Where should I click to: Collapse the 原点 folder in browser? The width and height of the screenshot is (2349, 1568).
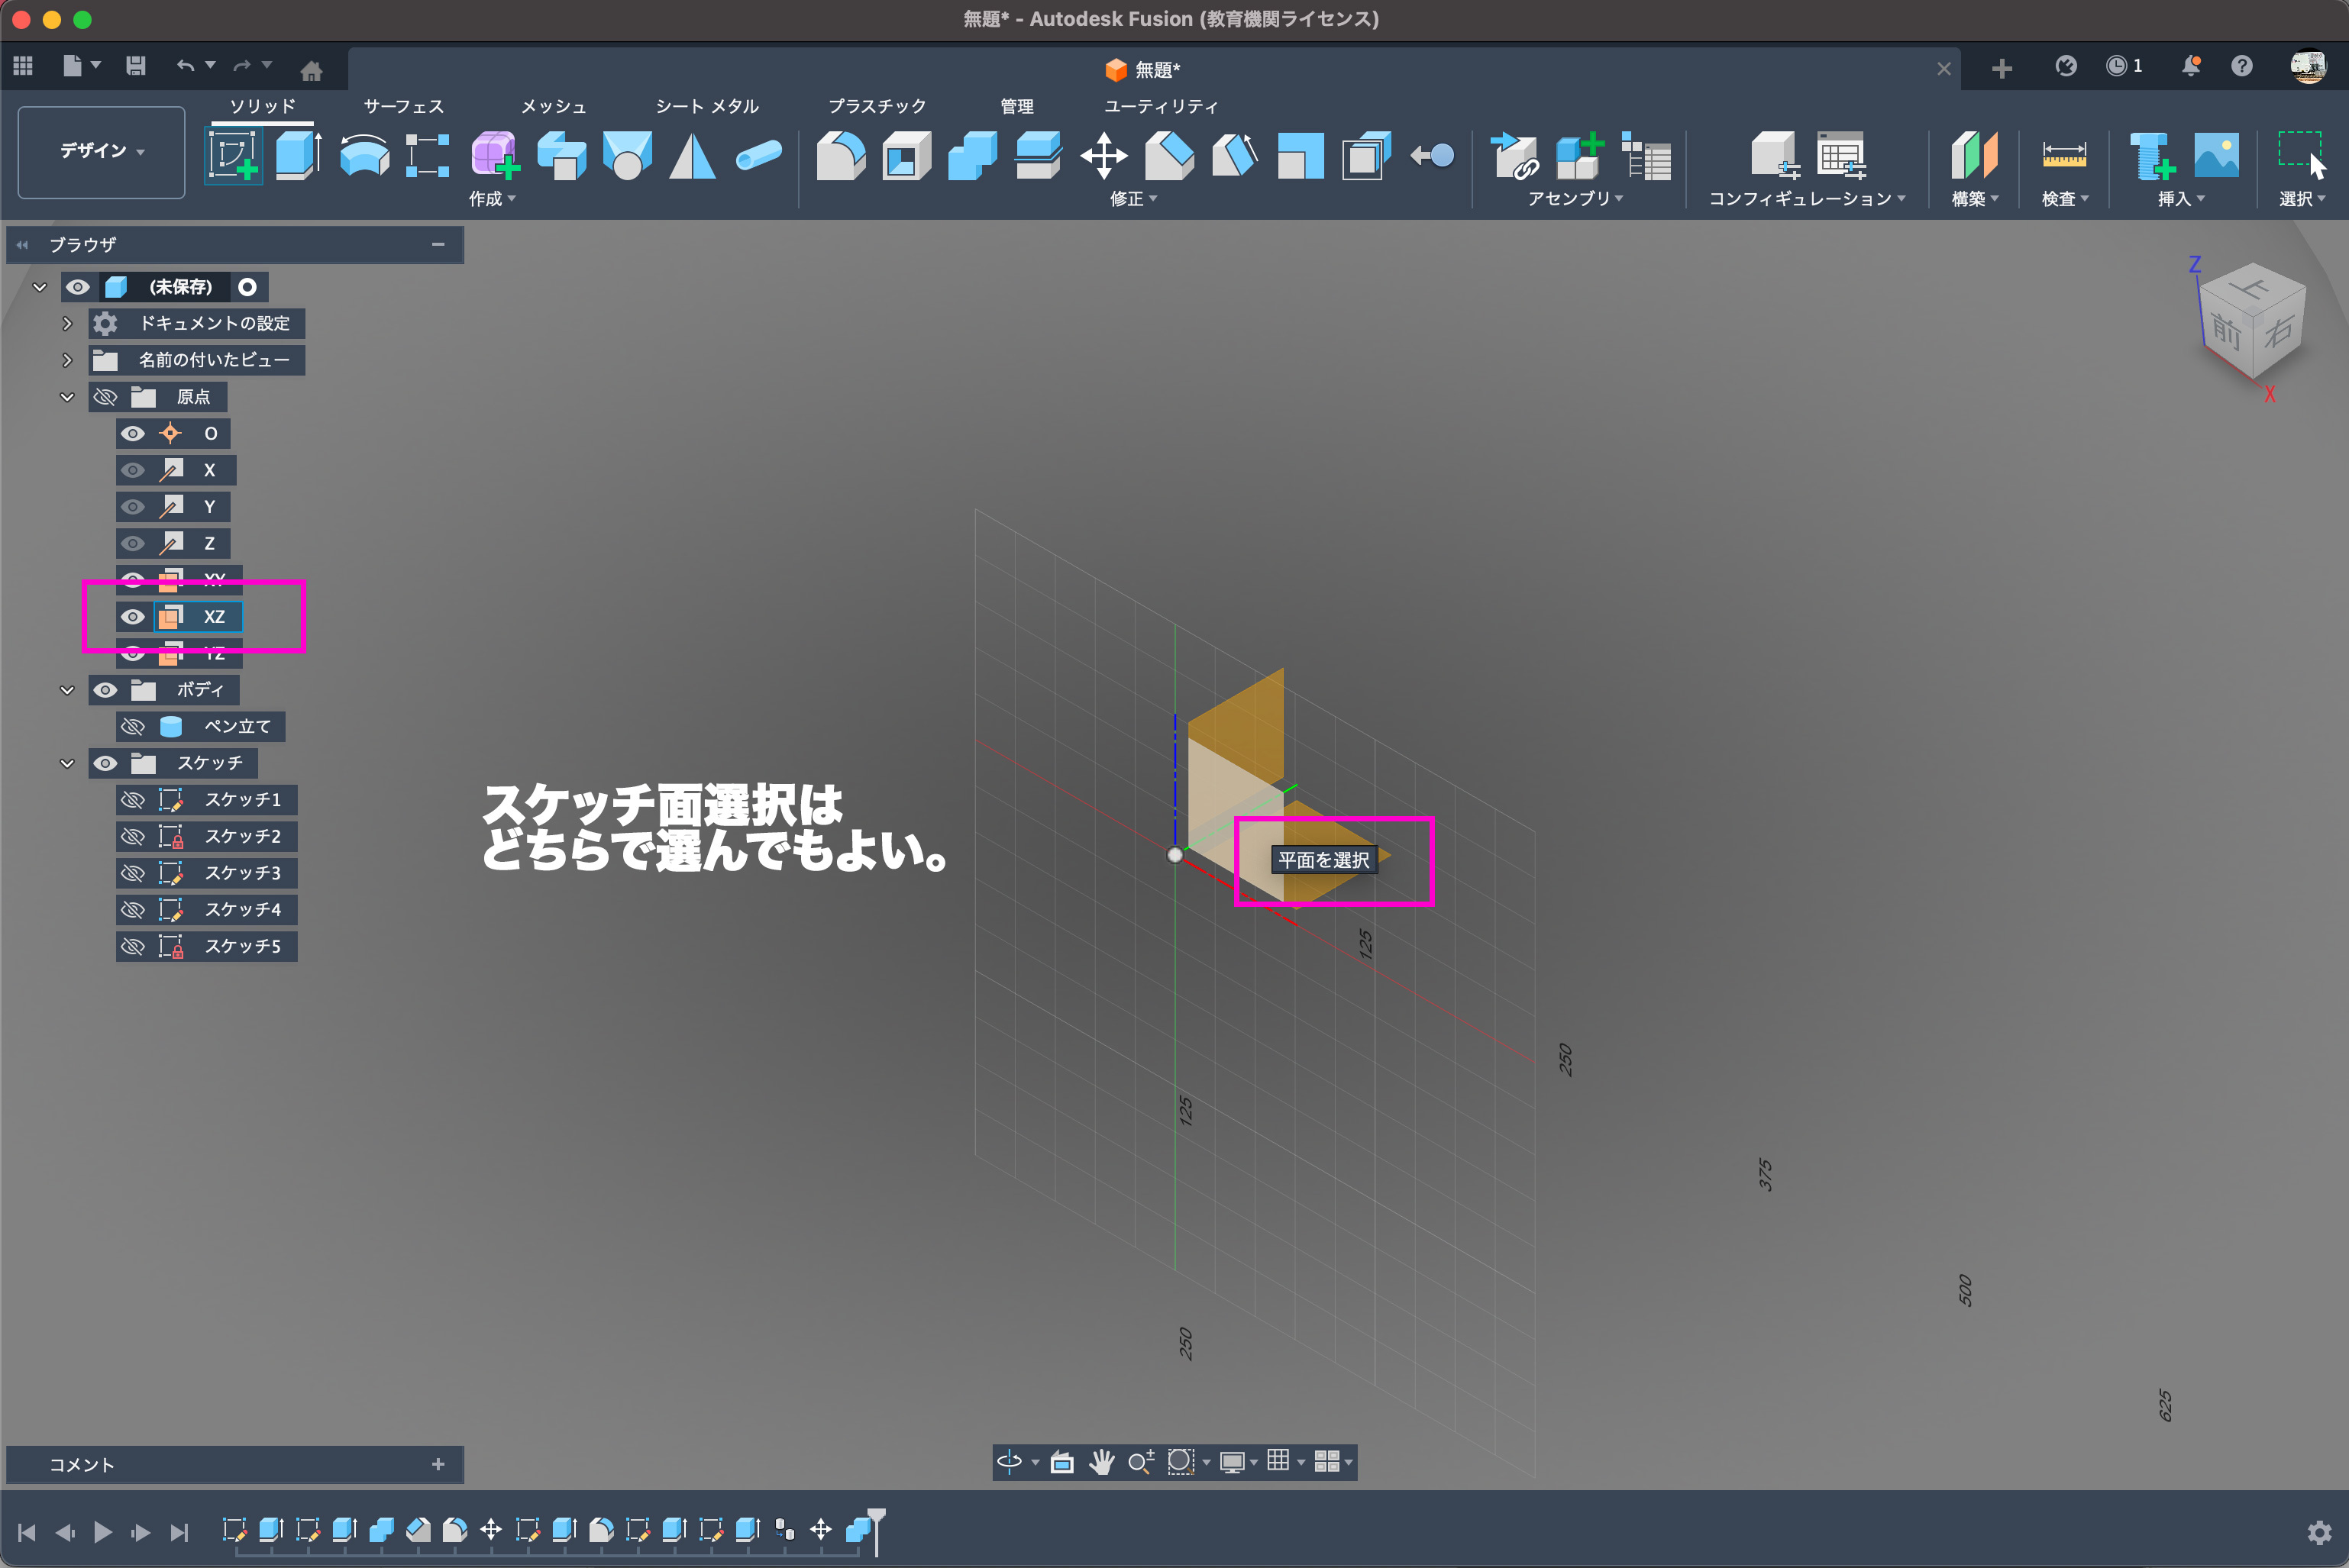[67, 397]
